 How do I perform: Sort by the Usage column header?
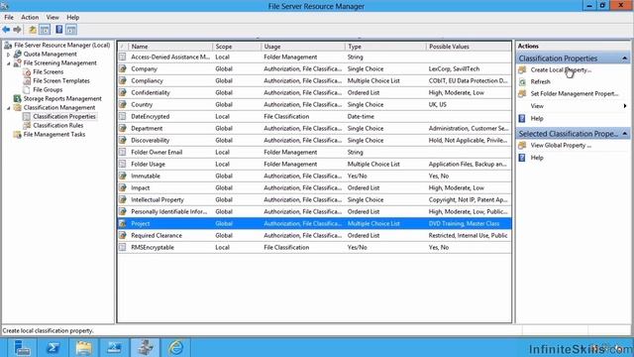pos(302,47)
